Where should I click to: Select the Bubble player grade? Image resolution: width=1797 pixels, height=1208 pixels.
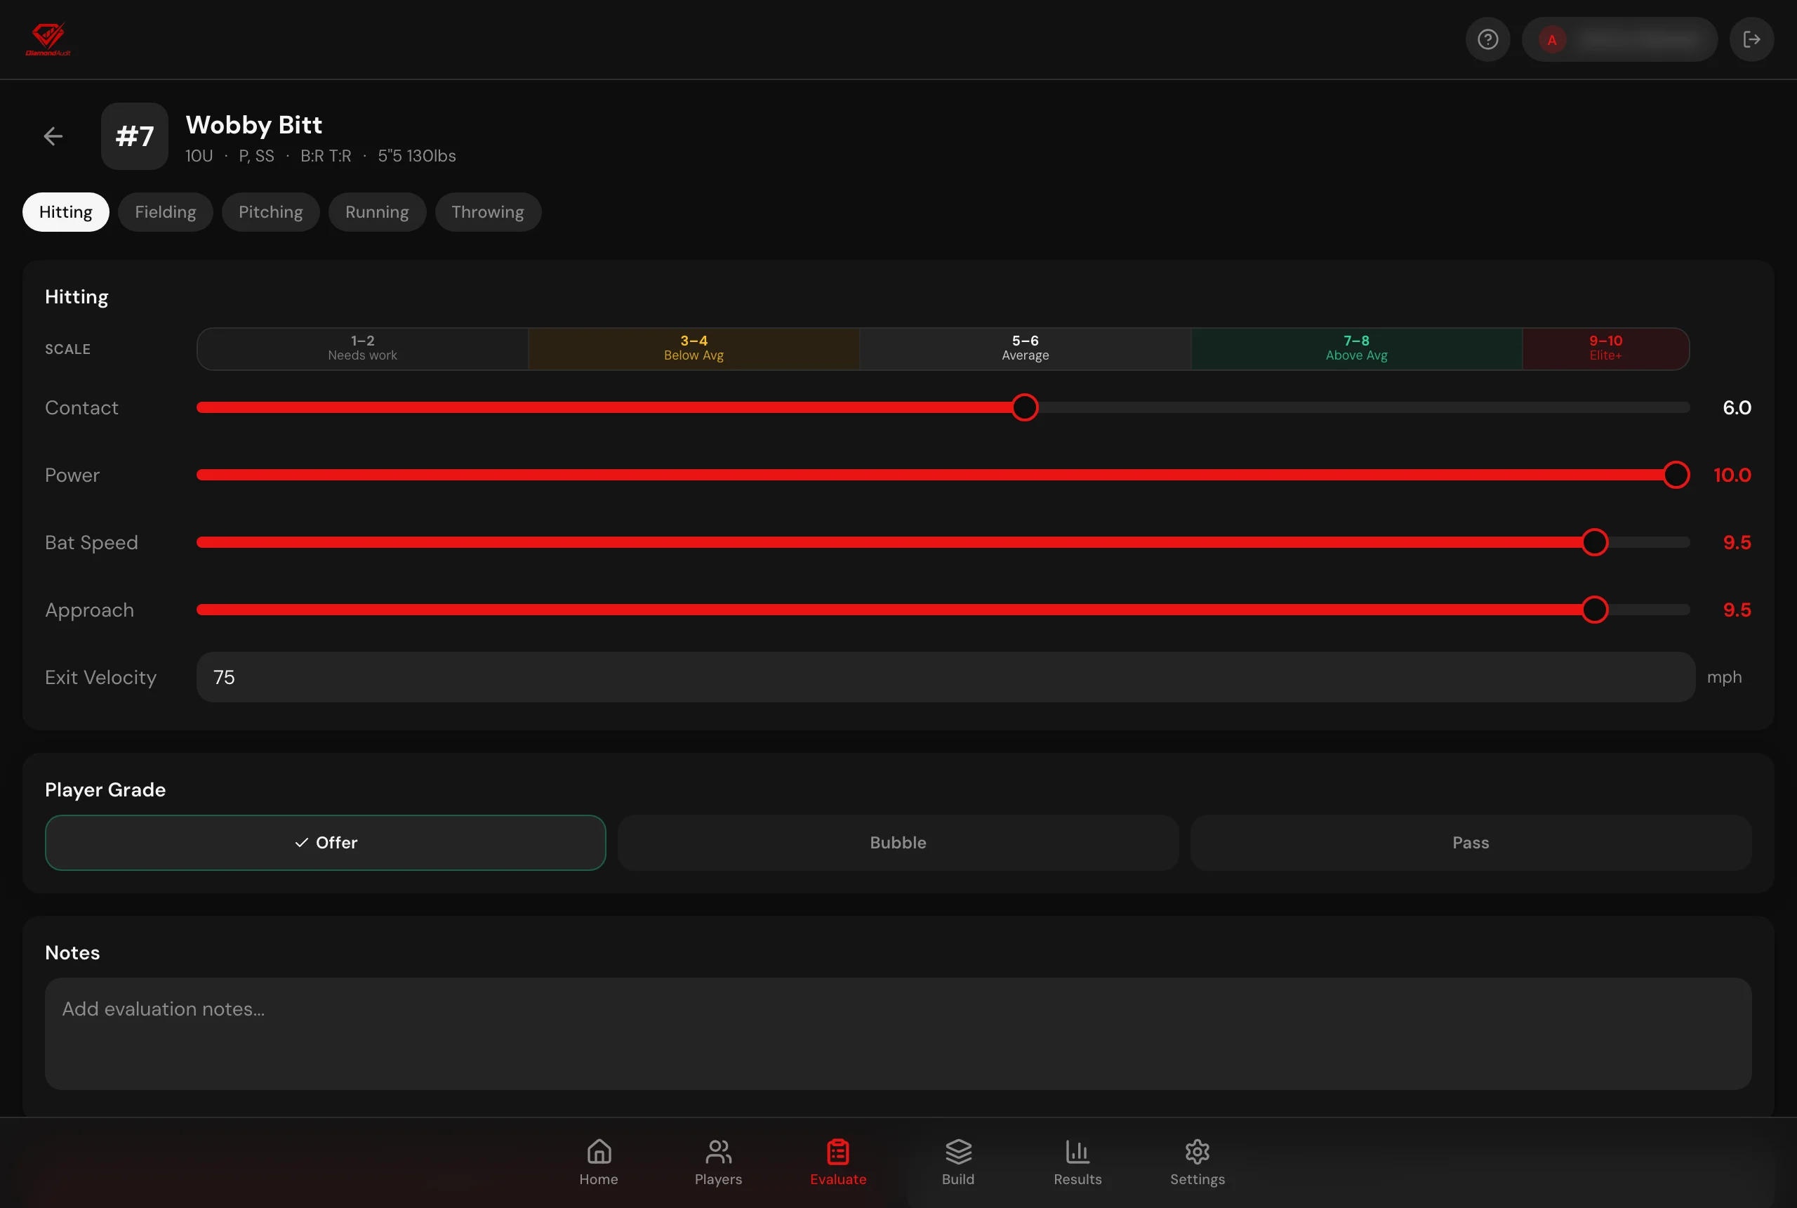coord(898,843)
